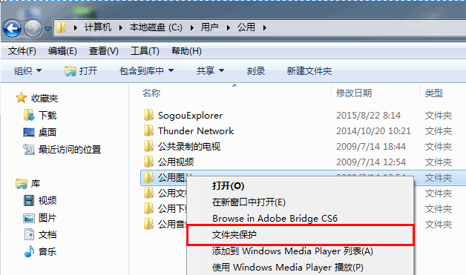Select the 视频 library icon

(x=29, y=200)
